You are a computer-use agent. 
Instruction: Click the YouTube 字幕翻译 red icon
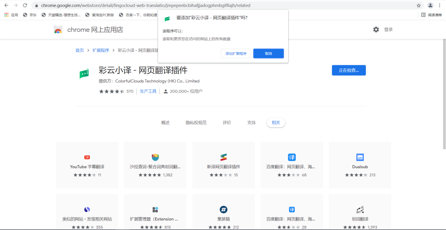(87, 157)
